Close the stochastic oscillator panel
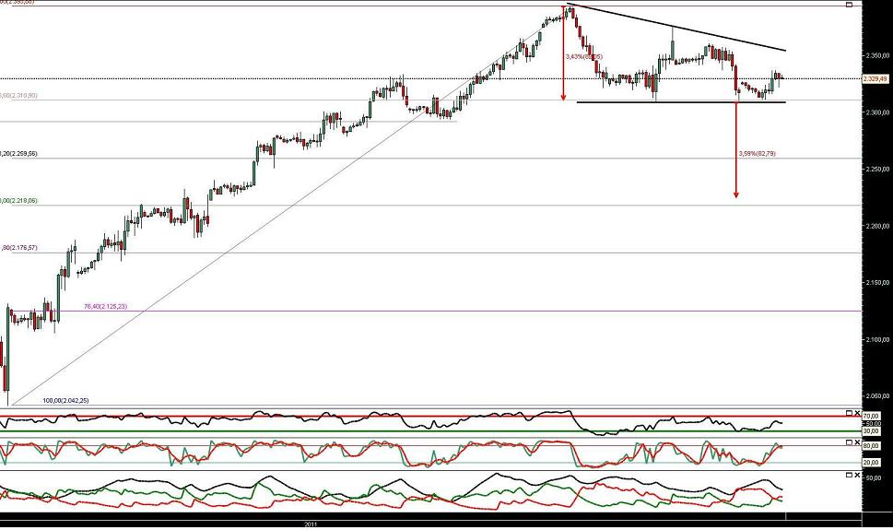Screen dimensions: 893x530 pos(857,442)
